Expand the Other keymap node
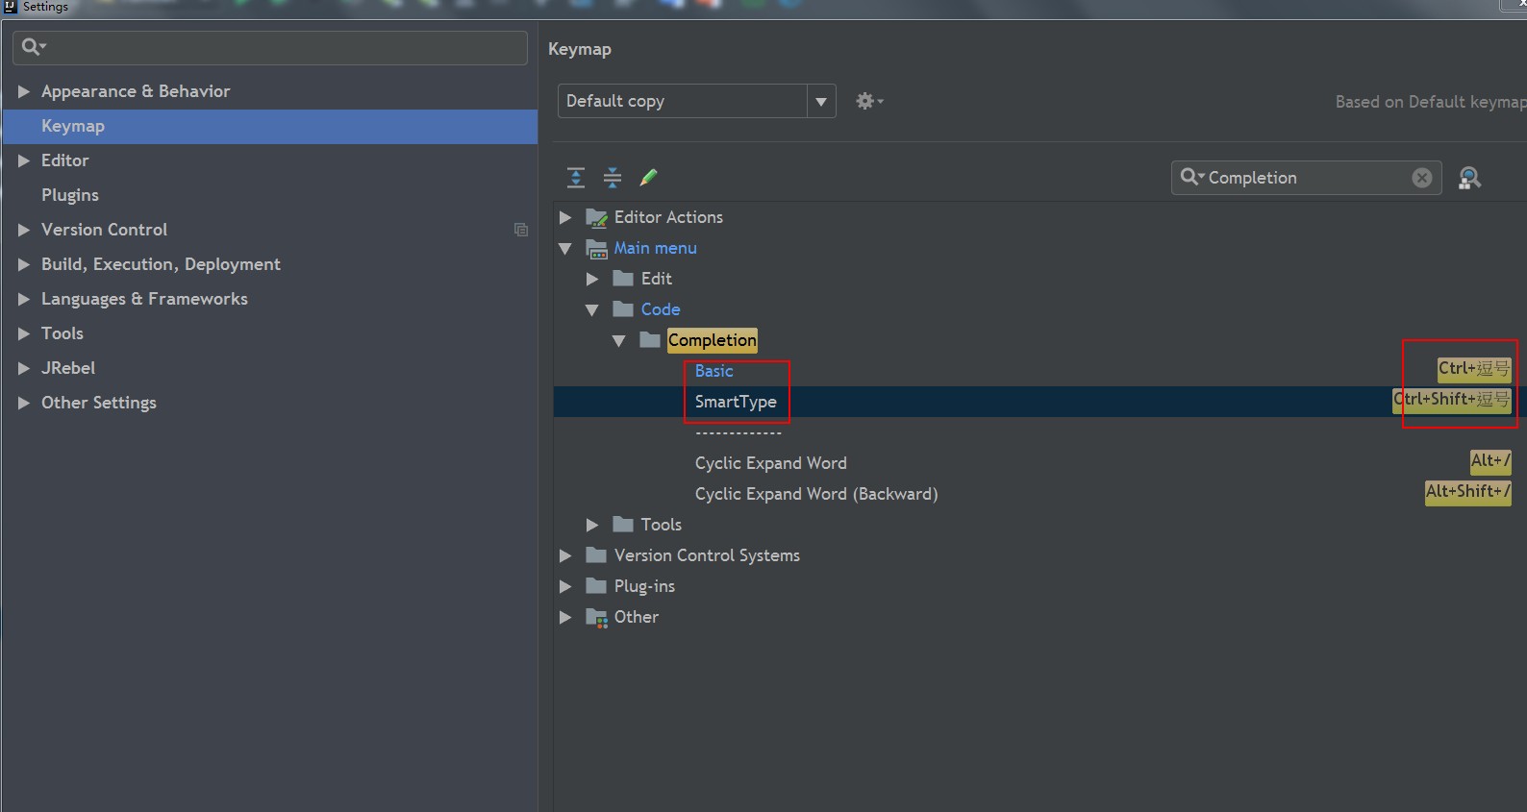This screenshot has height=812, width=1527. [x=565, y=618]
